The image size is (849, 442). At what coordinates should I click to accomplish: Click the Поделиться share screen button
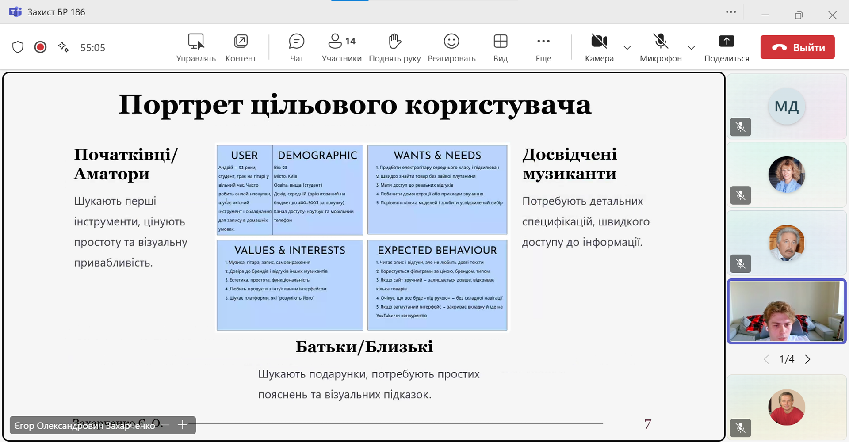[726, 47]
